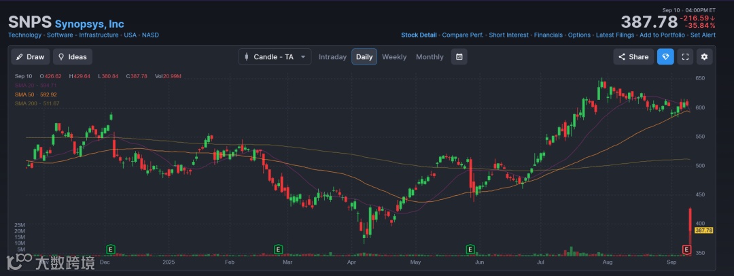This screenshot has height=276, width=734.
Task: Click the SMA 50 indicator label
Action: 35,94
